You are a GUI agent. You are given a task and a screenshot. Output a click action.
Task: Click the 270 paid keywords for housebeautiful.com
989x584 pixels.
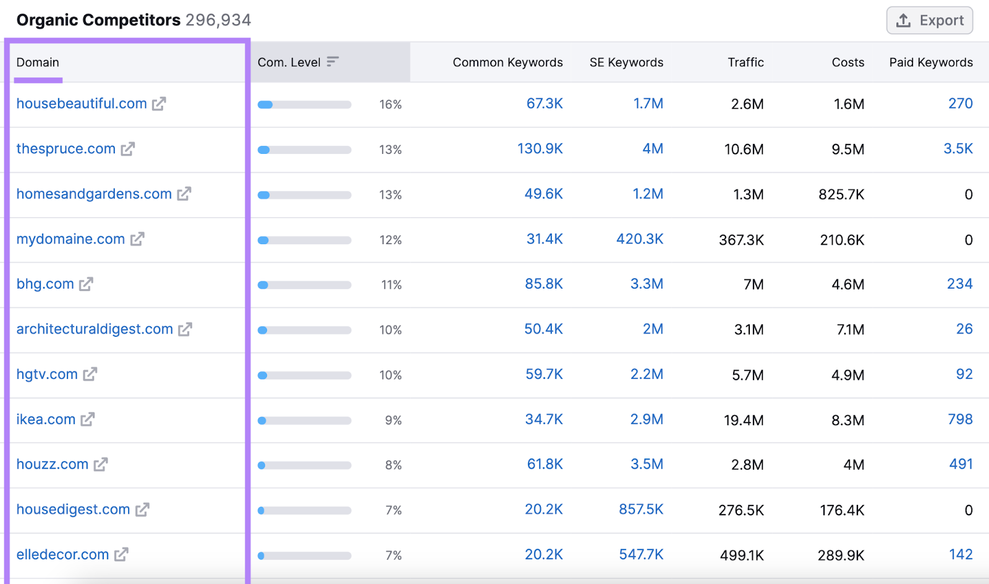(961, 104)
